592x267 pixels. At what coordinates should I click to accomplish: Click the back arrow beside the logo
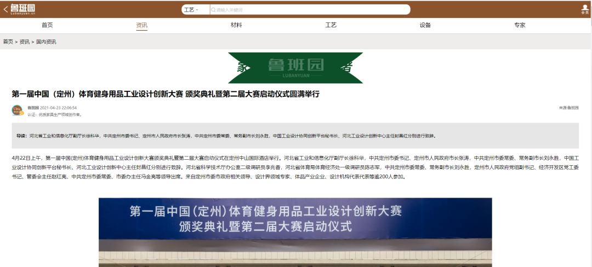point(5,9)
